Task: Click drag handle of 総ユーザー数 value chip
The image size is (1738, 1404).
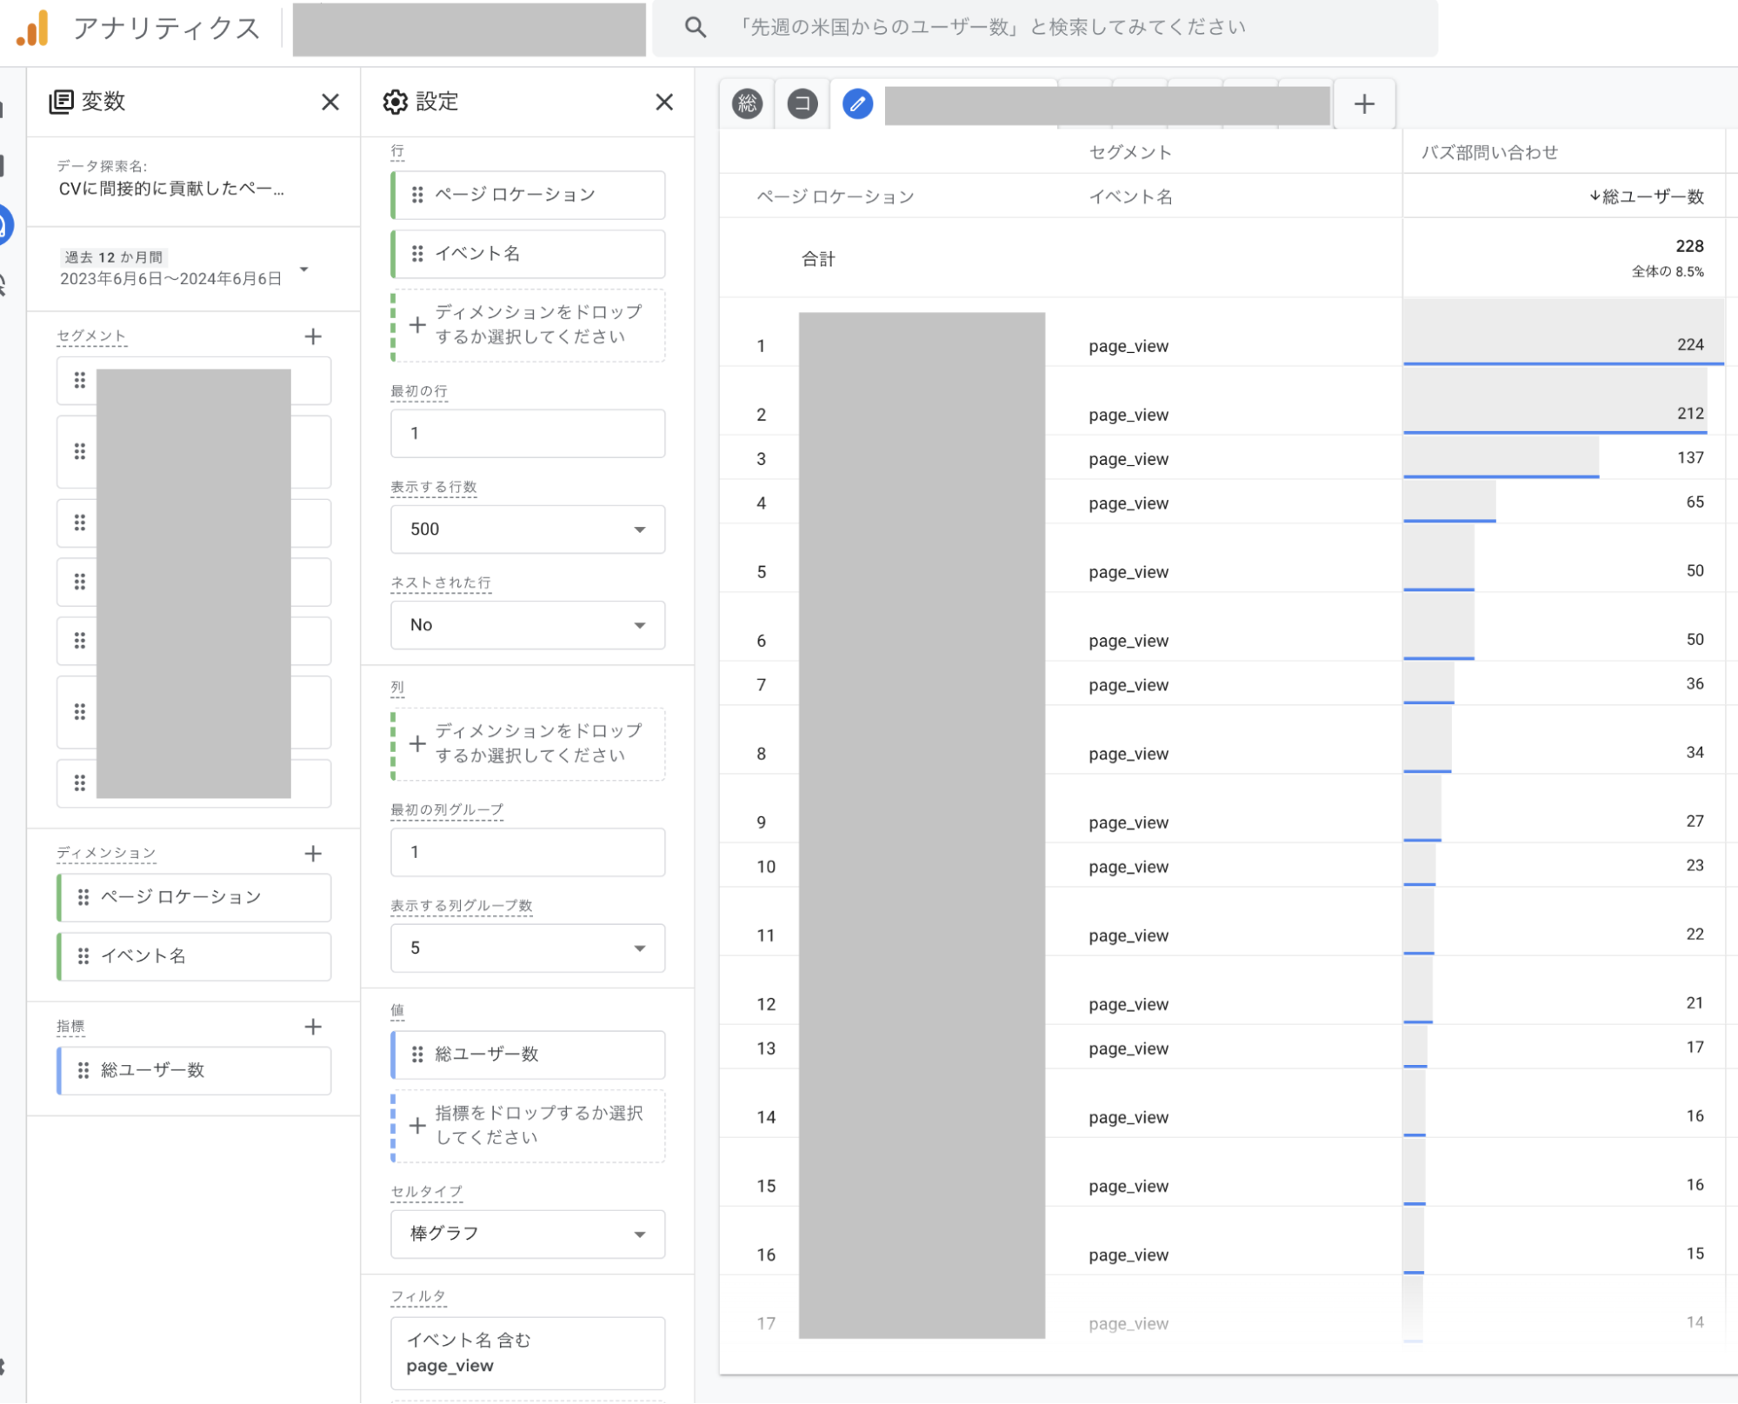Action: point(417,1055)
